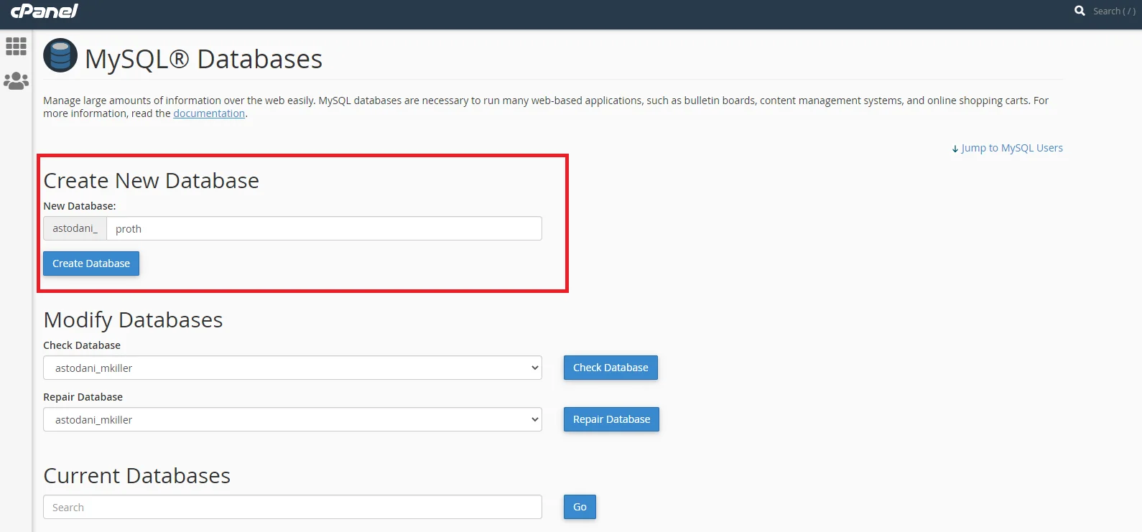Expand the Repair Database dropdown

pos(292,420)
